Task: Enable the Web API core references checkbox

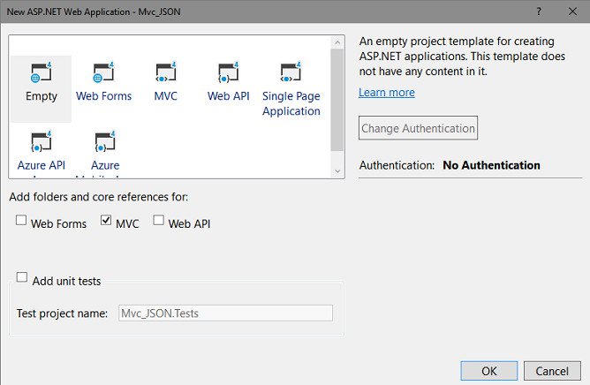Action: pyautogui.click(x=158, y=220)
